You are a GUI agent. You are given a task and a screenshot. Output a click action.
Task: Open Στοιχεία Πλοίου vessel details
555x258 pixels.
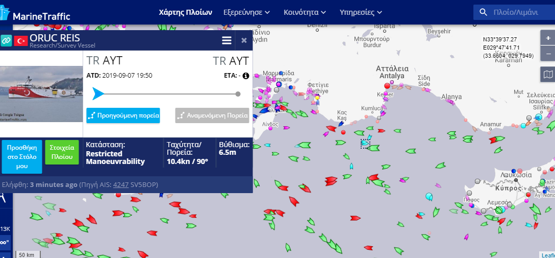coord(62,152)
